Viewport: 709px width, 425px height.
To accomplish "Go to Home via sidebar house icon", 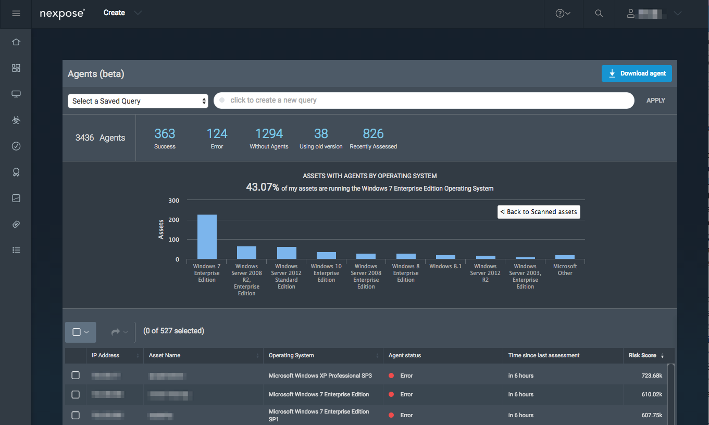I will (16, 42).
